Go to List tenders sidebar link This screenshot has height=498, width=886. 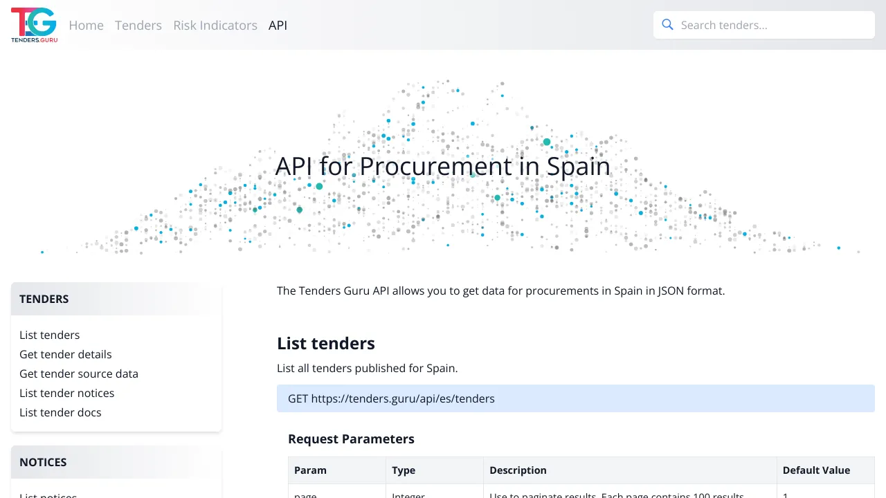[50, 335]
